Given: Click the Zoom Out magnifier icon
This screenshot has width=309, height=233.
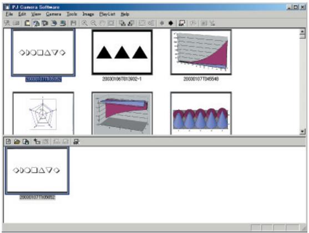Looking at the screenshot, I should click(93, 23).
